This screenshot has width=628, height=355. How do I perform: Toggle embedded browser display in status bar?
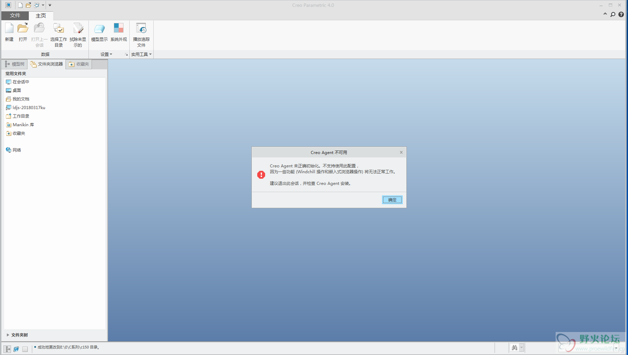pyautogui.click(x=16, y=349)
